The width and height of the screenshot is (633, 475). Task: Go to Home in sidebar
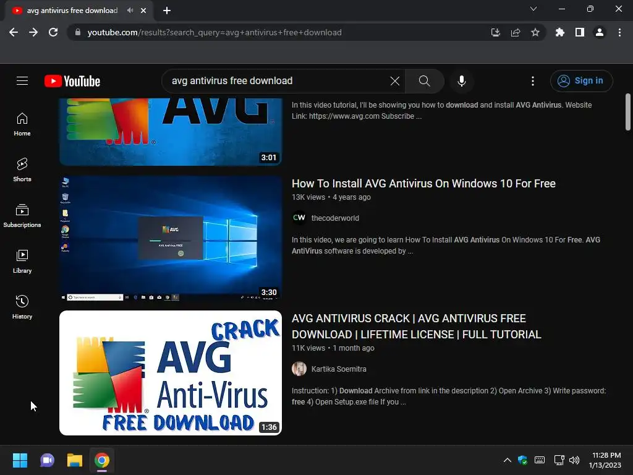pos(22,124)
